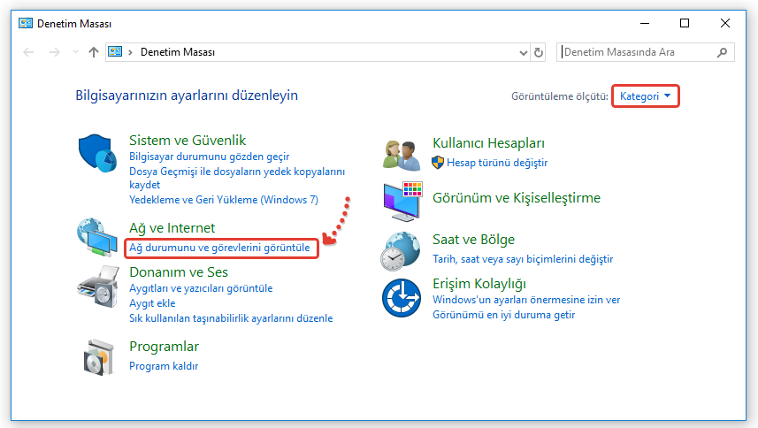Open the Erişim Kolaylığı icon
758x428 pixels.
(402, 297)
